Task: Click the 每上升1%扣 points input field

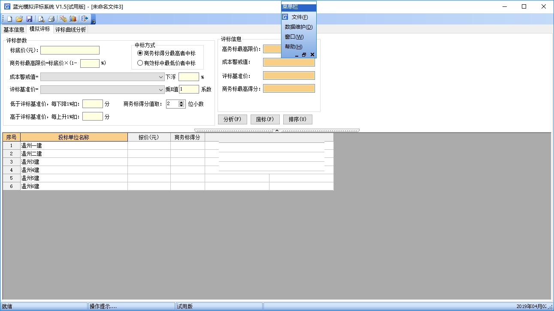Action: pos(93,116)
